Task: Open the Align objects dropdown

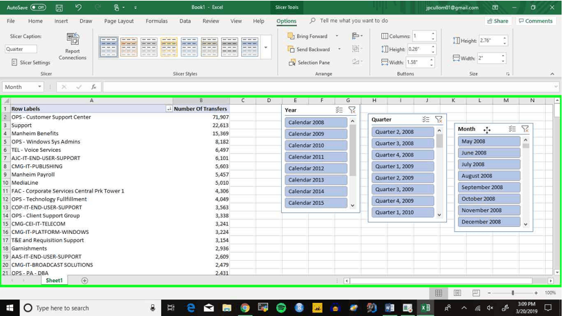Action: pyautogui.click(x=357, y=36)
